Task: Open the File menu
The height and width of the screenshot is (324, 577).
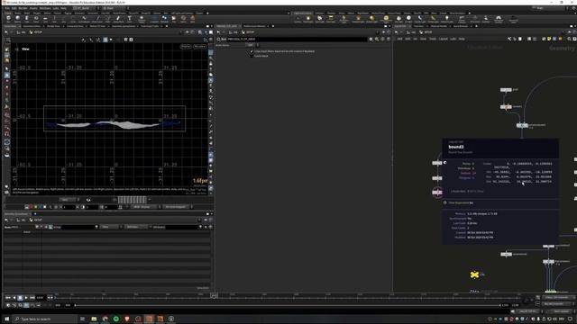Action: tap(7, 8)
